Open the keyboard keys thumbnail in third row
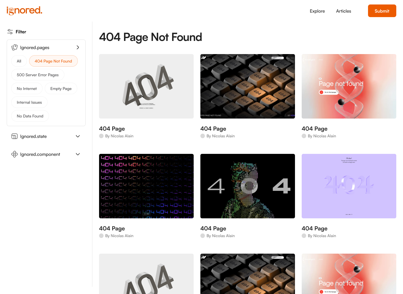 point(248,274)
